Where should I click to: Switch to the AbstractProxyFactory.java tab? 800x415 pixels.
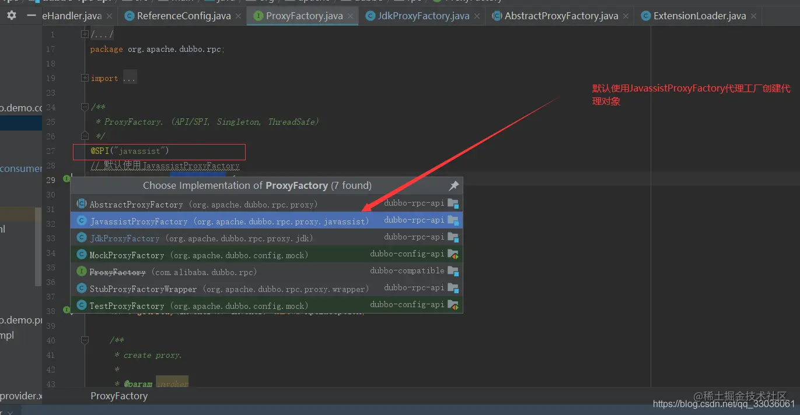pyautogui.click(x=560, y=16)
